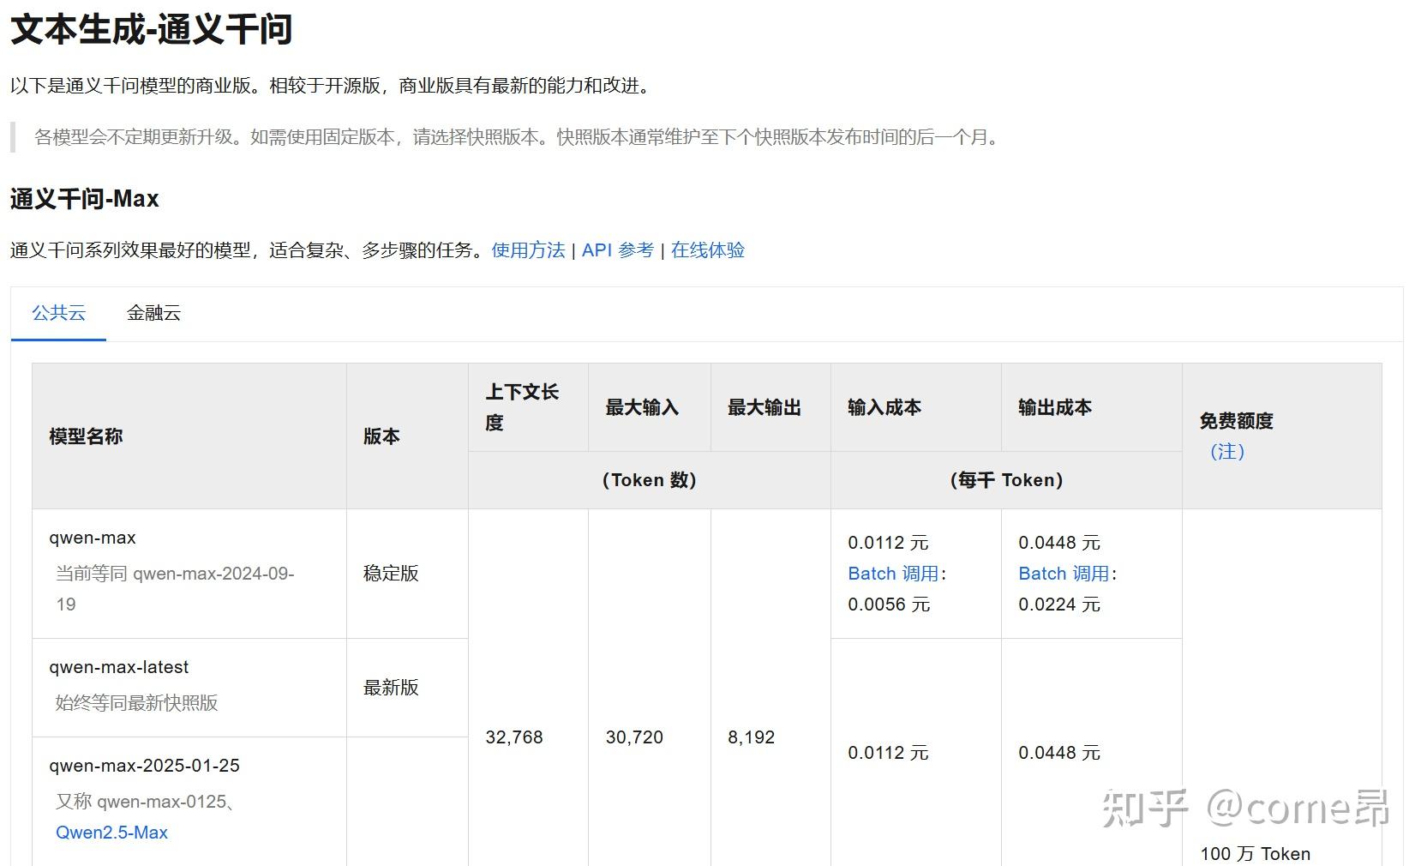Click the 通义千问-Max section heading
Image resolution: width=1427 pixels, height=866 pixels.
click(x=85, y=199)
